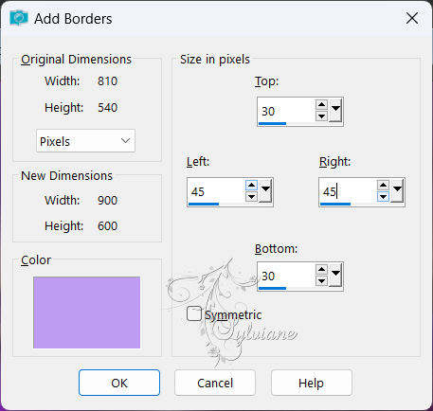
Task: Enable the Symmetric checkbox
Action: [194, 314]
